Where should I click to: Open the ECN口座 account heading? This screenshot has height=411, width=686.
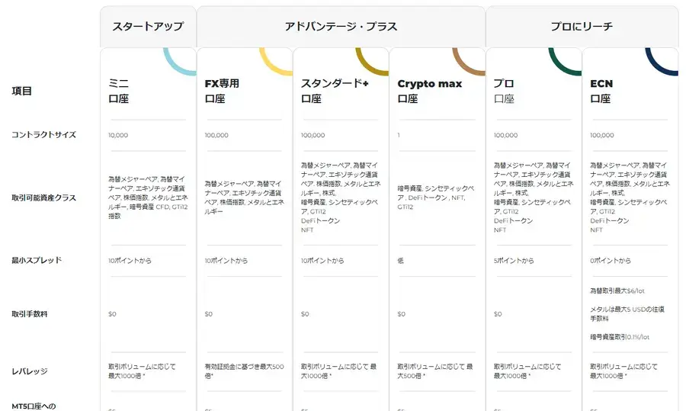601,91
